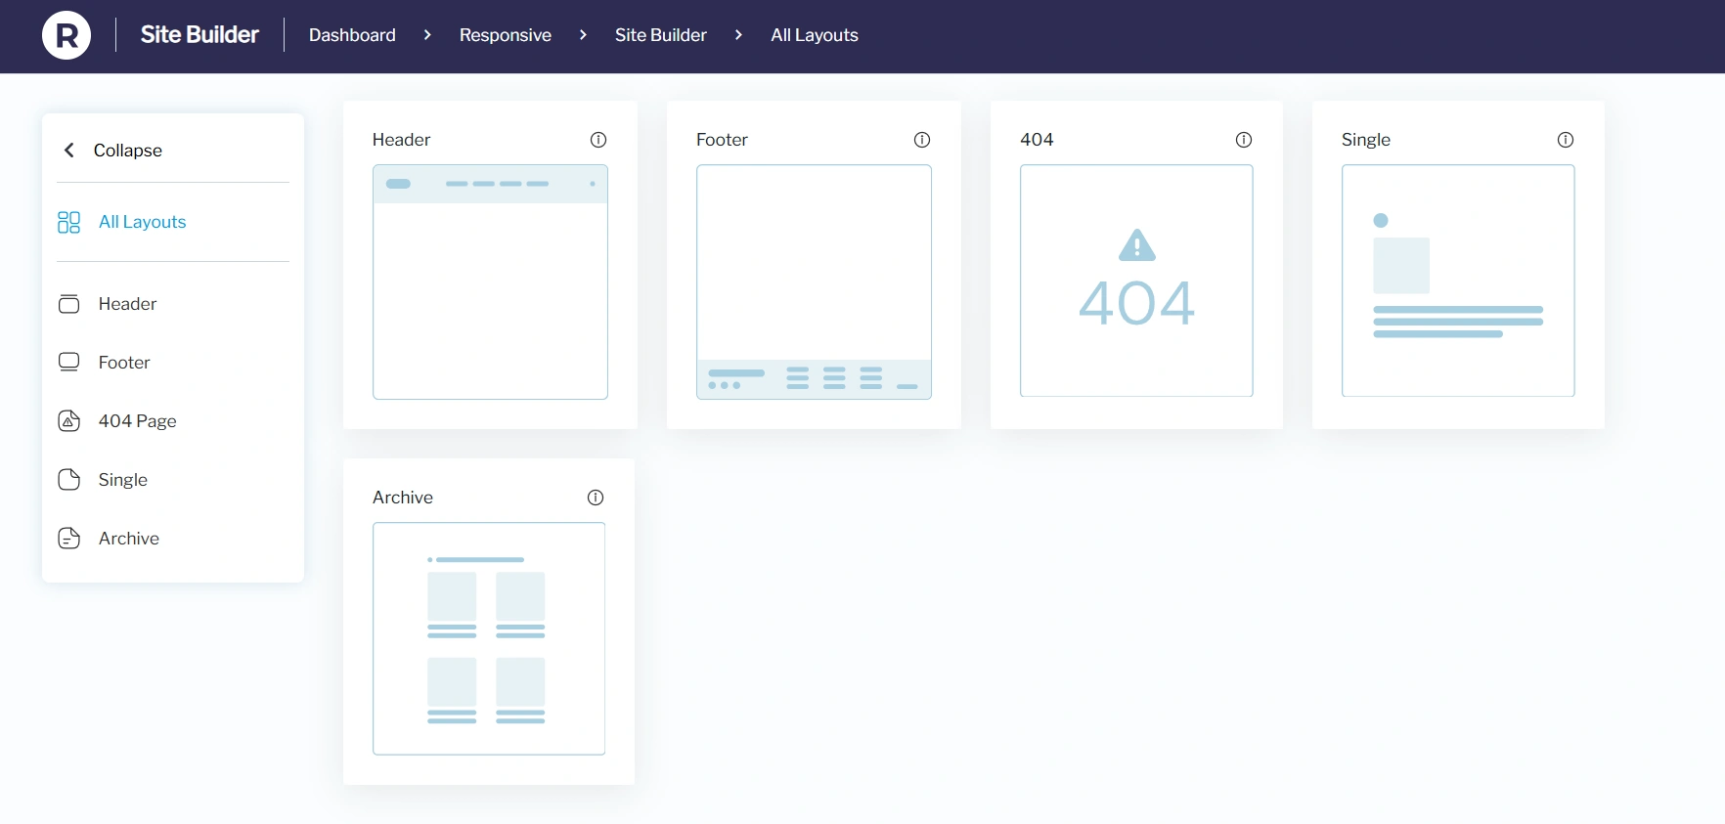Viewport: 1725px width, 824px height.
Task: Click the Single sidebar icon
Action: pyautogui.click(x=69, y=480)
